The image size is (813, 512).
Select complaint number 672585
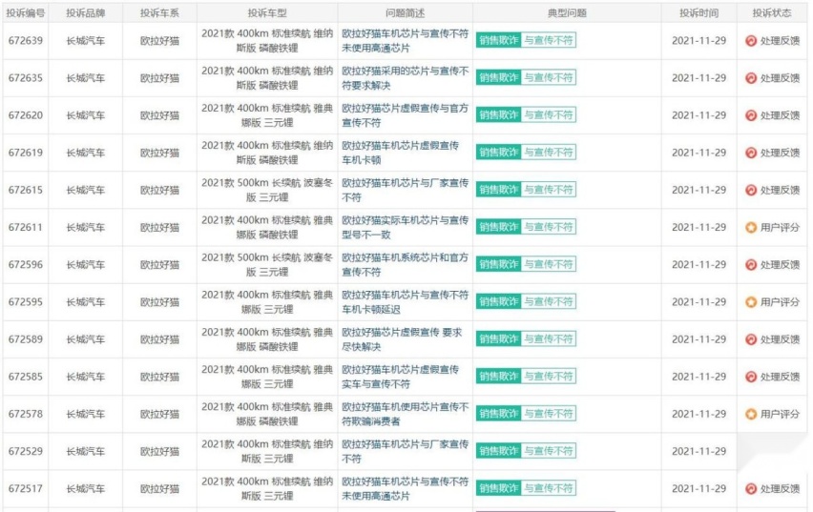(26, 377)
